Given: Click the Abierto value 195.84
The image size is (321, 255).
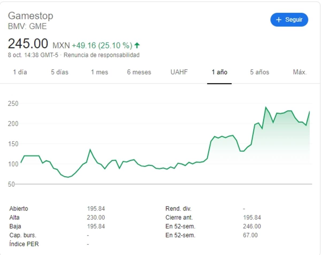Looking at the screenshot, I should pos(96,209).
